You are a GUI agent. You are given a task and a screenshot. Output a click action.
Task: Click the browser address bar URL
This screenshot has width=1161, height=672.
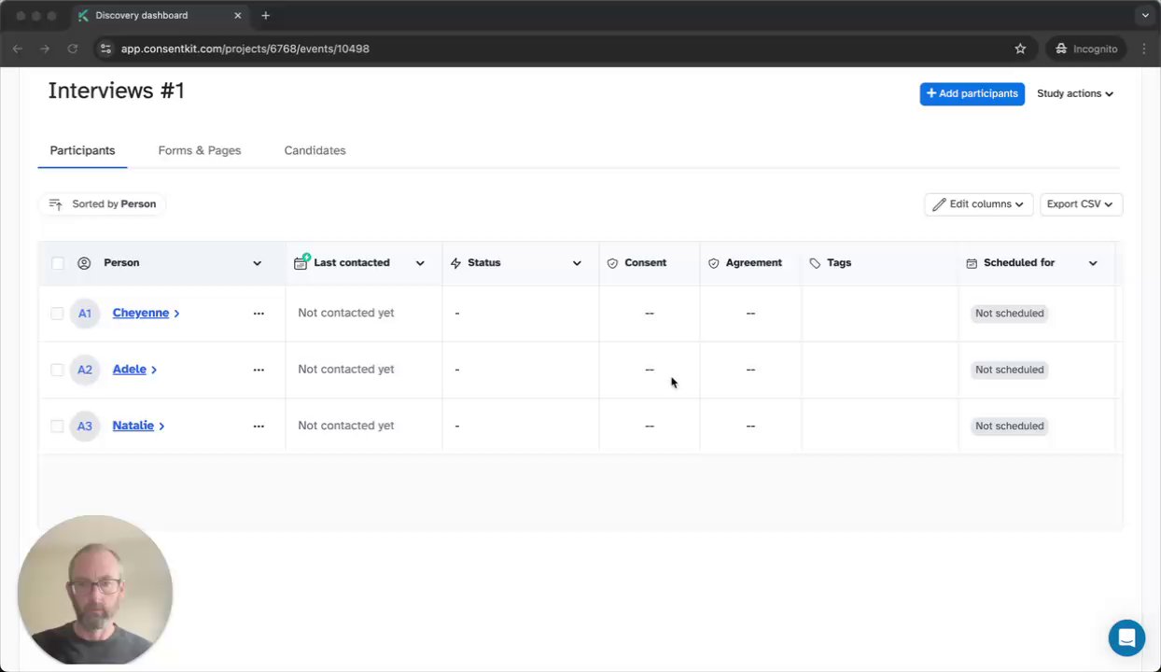click(245, 49)
